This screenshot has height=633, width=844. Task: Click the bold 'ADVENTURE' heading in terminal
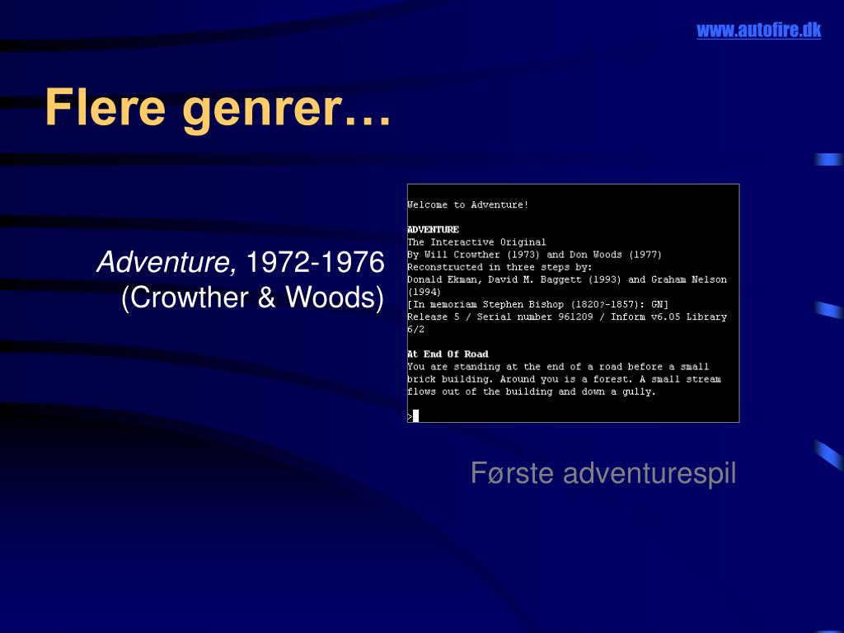[434, 229]
